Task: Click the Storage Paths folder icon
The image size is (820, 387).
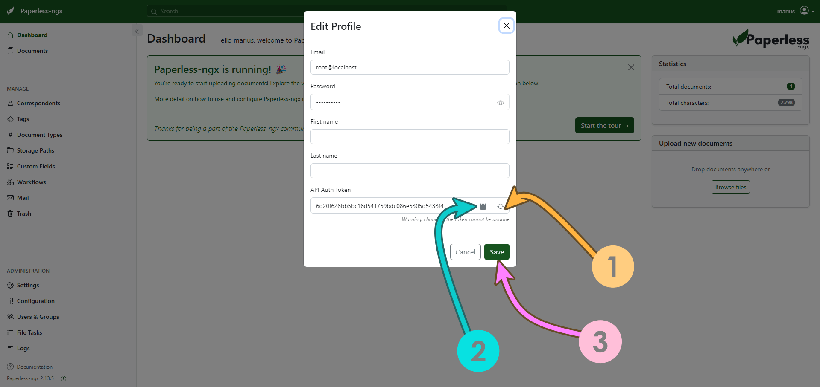Action: click(10, 150)
